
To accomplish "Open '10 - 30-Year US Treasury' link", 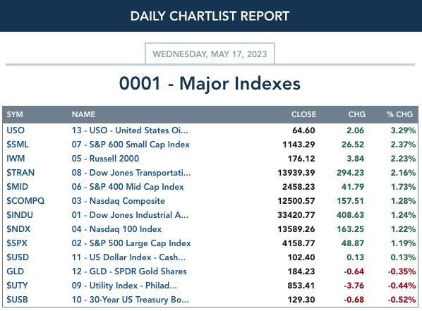I will 130,300.
